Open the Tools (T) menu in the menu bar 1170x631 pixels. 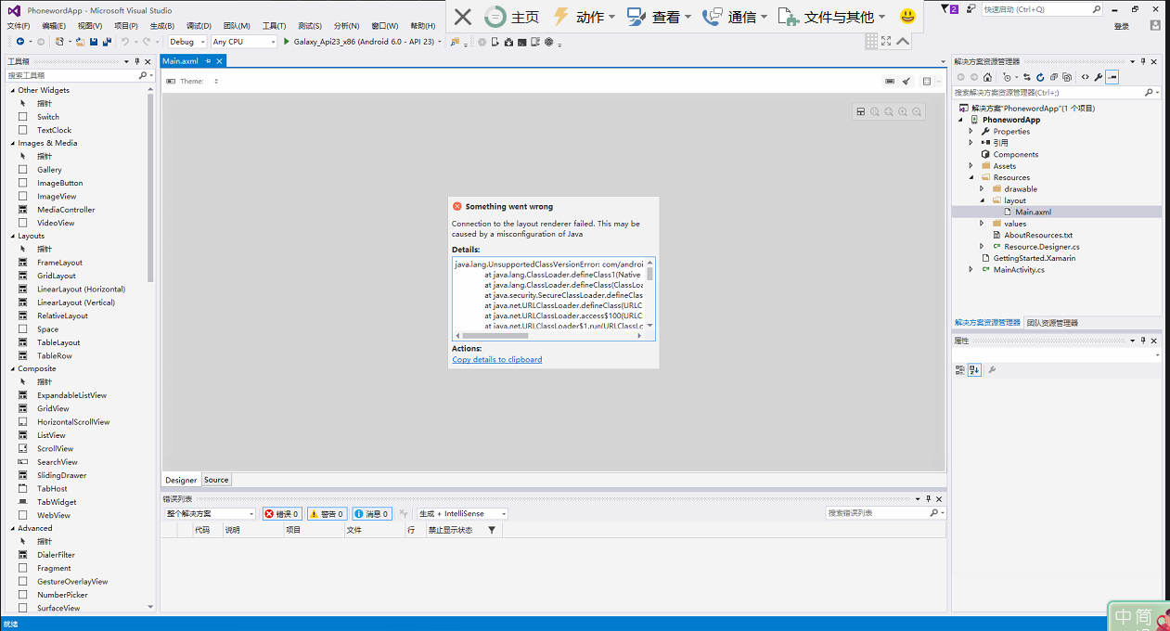(274, 26)
